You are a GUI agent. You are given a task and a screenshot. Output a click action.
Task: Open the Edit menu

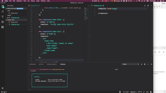tap(14, 1)
